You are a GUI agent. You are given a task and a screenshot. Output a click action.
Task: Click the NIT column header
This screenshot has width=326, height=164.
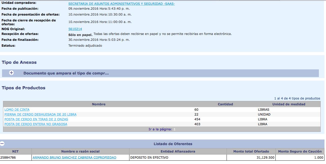[16, 152]
